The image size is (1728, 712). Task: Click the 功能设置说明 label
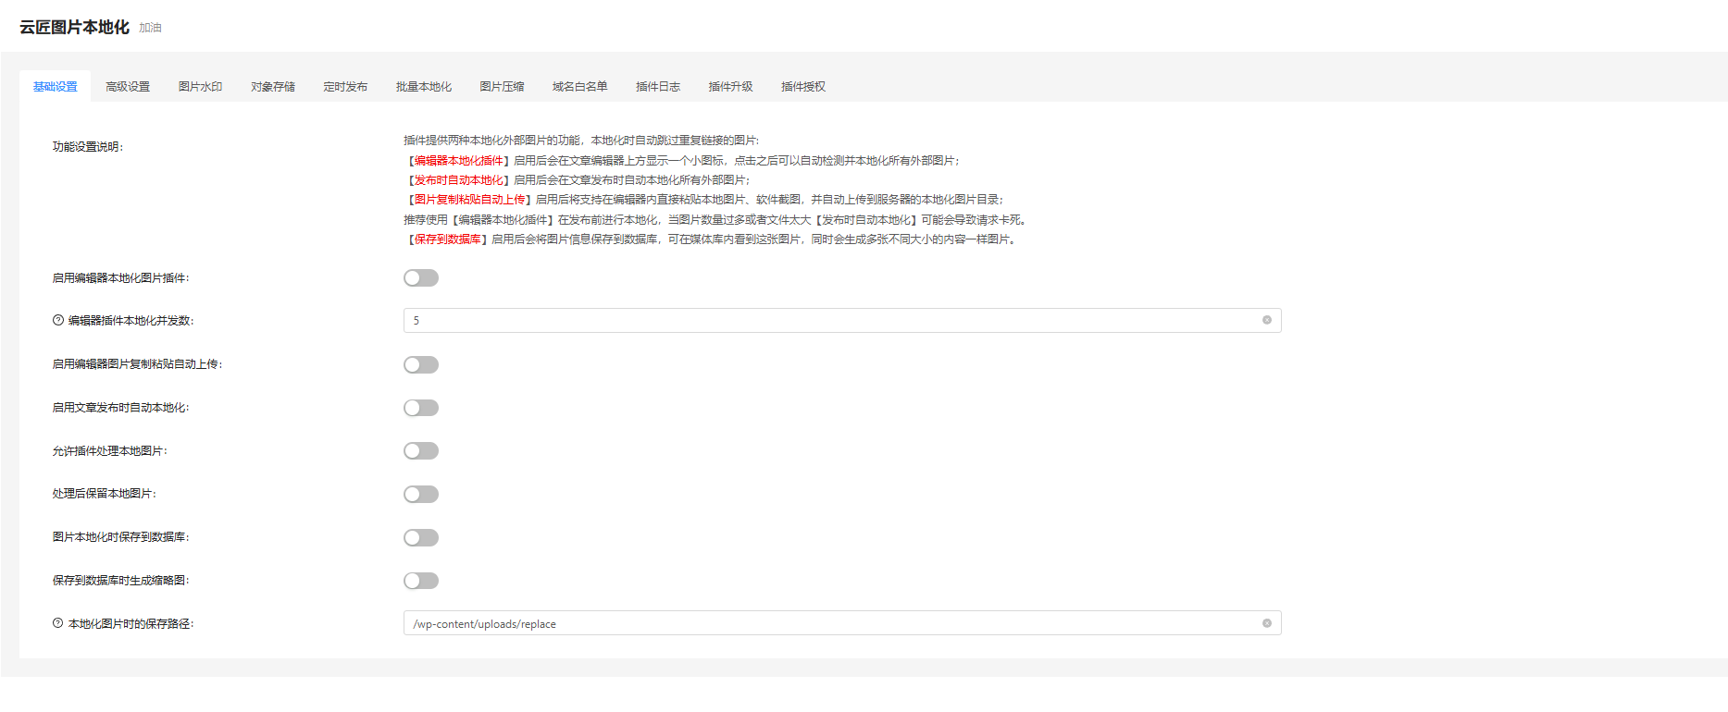pos(88,146)
